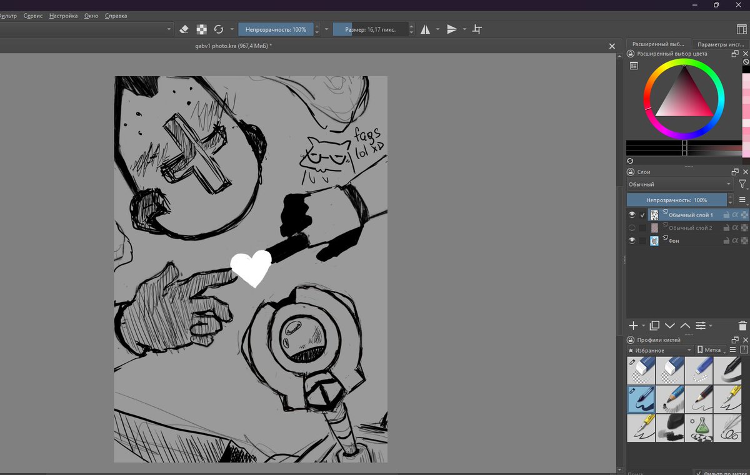750x475 pixels.
Task: Toggle lock on Фон layer
Action: [727, 240]
